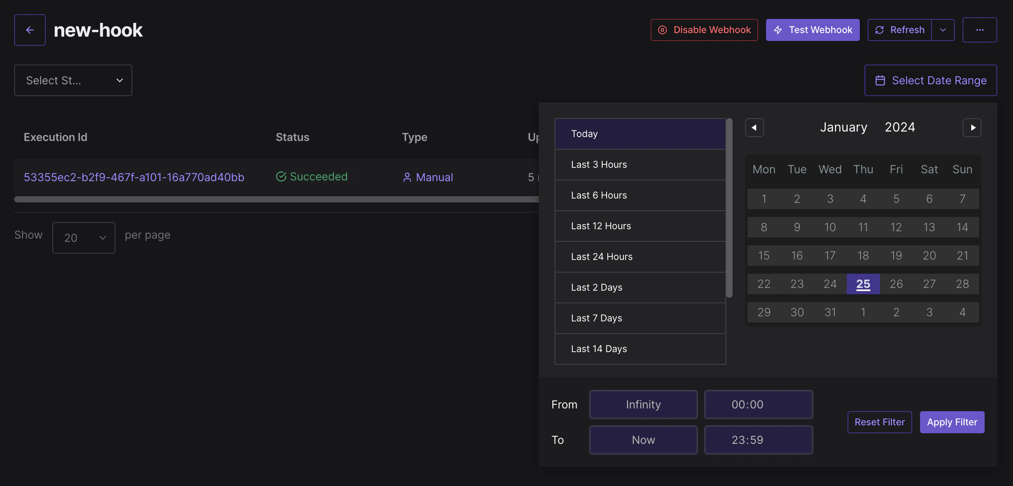Image resolution: width=1013 pixels, height=486 pixels.
Task: Select Last 7 Days preset
Action: pos(640,318)
